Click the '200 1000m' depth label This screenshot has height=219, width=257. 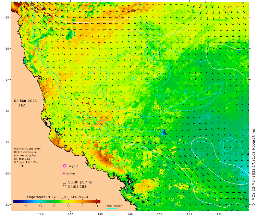115,206
